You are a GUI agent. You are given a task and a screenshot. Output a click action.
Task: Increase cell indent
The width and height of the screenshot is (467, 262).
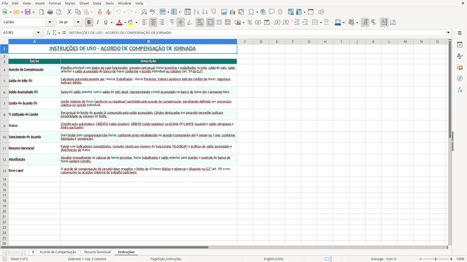click(297, 23)
